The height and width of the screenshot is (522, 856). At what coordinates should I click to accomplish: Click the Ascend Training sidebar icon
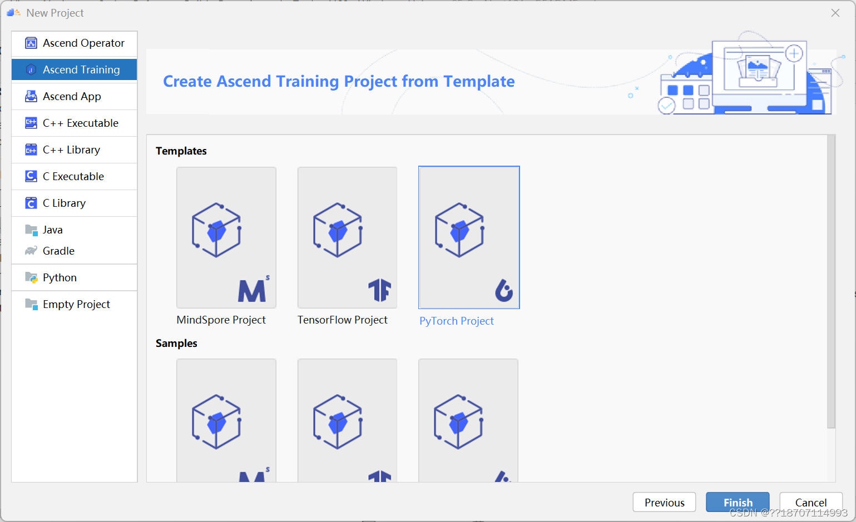pos(31,69)
